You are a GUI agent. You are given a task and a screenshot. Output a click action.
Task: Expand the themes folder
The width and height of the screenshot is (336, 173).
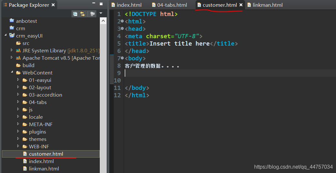coord(18,139)
